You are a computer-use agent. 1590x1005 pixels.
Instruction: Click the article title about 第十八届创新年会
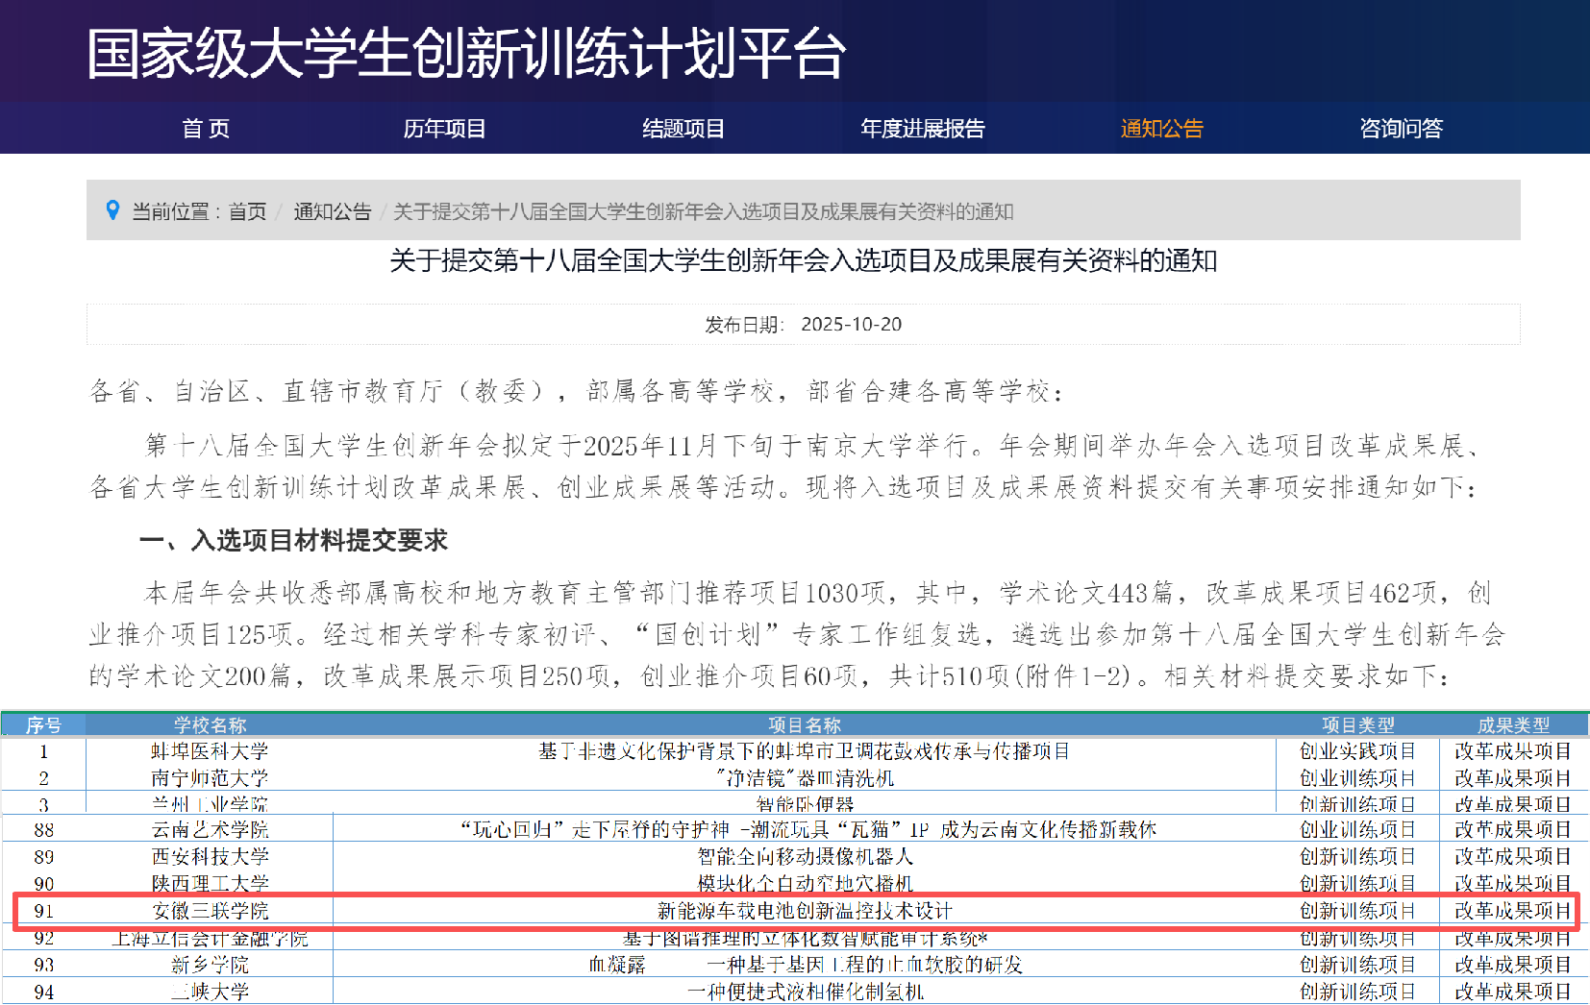(804, 260)
